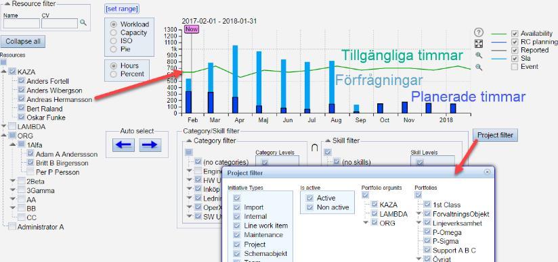Screen dimensions: 558x262
Task: Expand chart to fullscreen icon
Action: click(x=479, y=44)
